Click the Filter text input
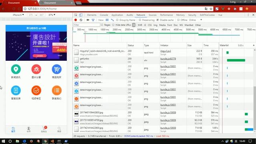This screenshot has width=256, height=144. pyautogui.click(x=87, y=25)
